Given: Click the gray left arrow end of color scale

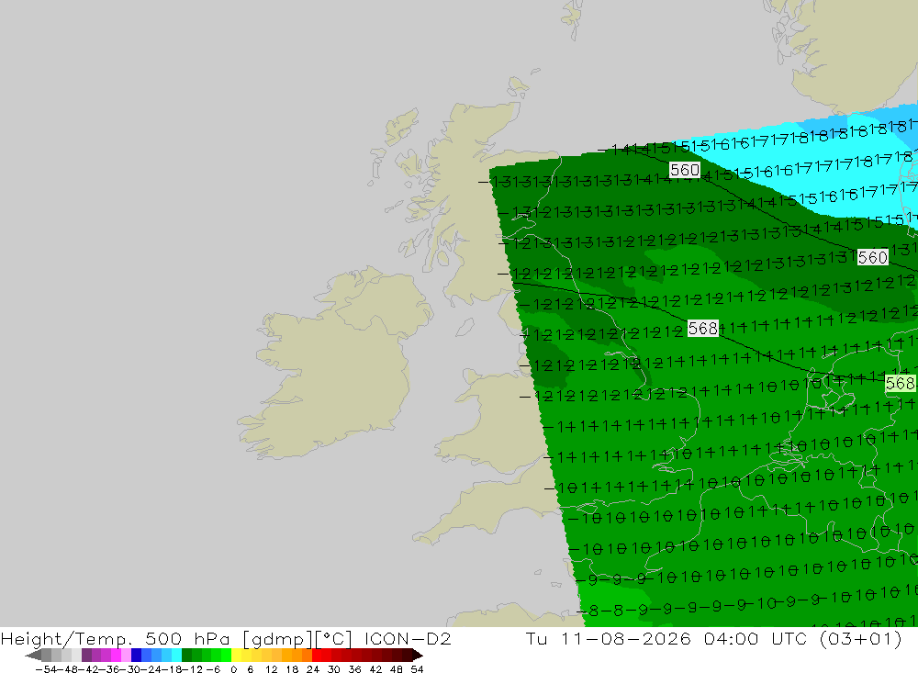Looking at the screenshot, I should tap(33, 655).
